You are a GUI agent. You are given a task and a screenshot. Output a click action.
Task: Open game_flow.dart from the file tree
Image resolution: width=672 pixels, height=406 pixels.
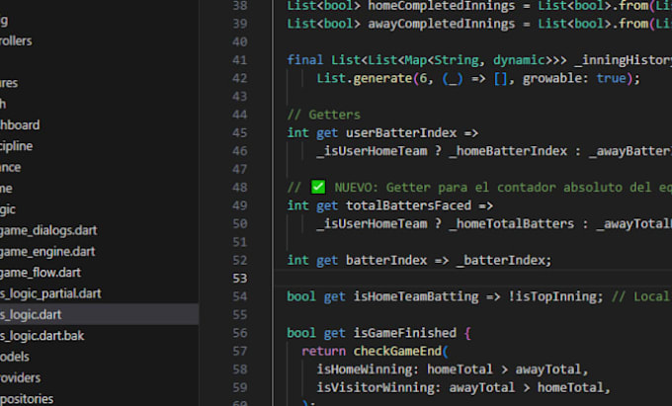pos(41,273)
